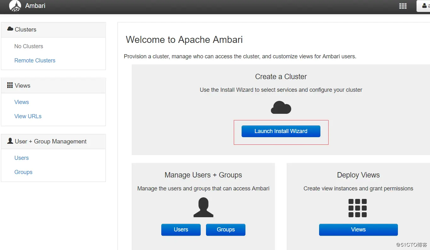Click the Ambari logo icon

click(x=15, y=6)
